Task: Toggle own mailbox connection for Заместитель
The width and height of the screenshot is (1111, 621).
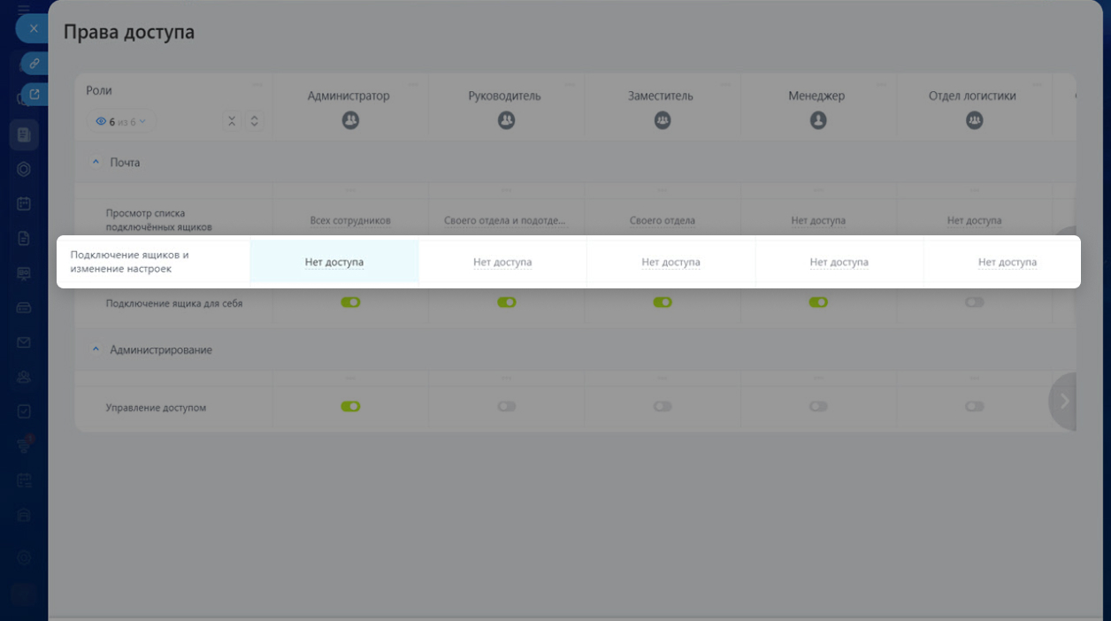Action: pos(663,303)
